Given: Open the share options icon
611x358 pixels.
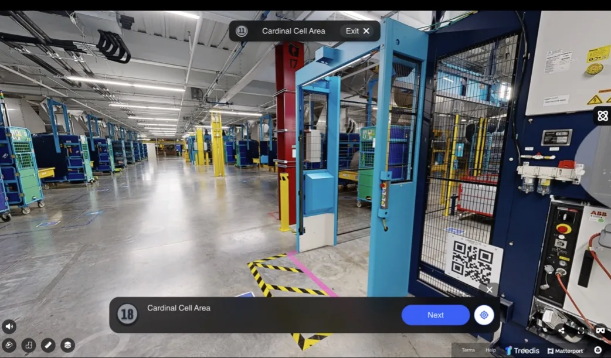Looking at the screenshot, I should 561,330.
